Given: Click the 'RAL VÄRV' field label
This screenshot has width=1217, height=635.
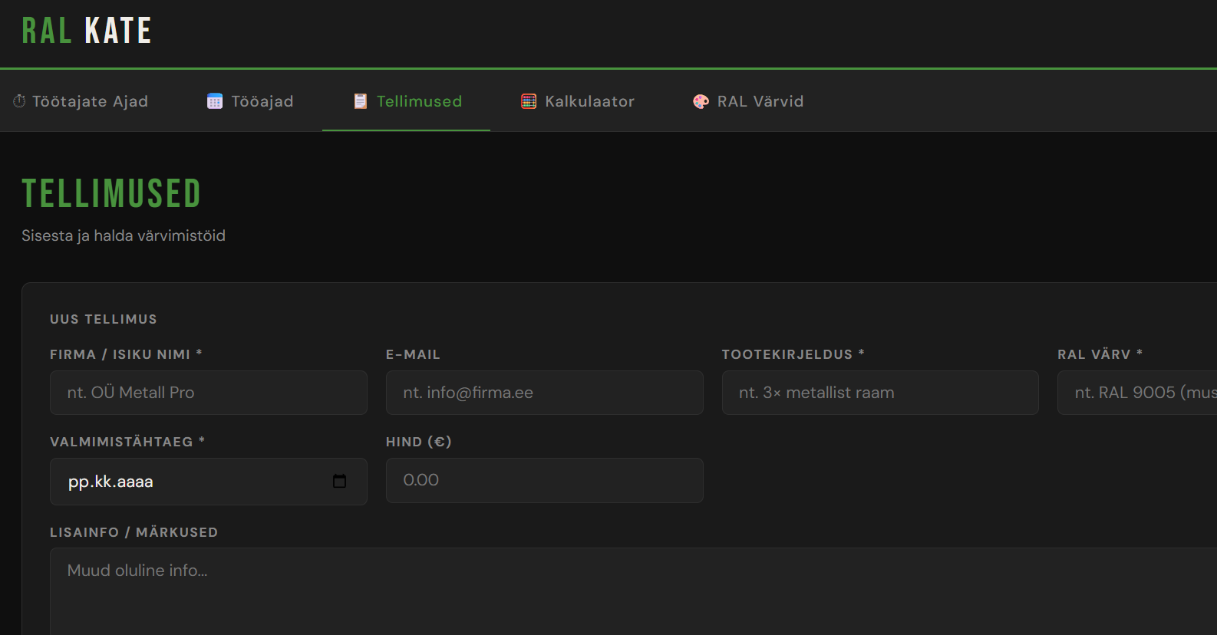Looking at the screenshot, I should coord(1100,354).
